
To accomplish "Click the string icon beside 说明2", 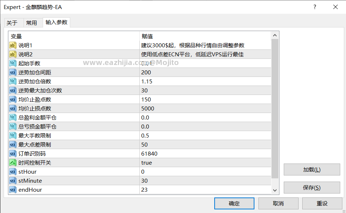I will 13,55.
